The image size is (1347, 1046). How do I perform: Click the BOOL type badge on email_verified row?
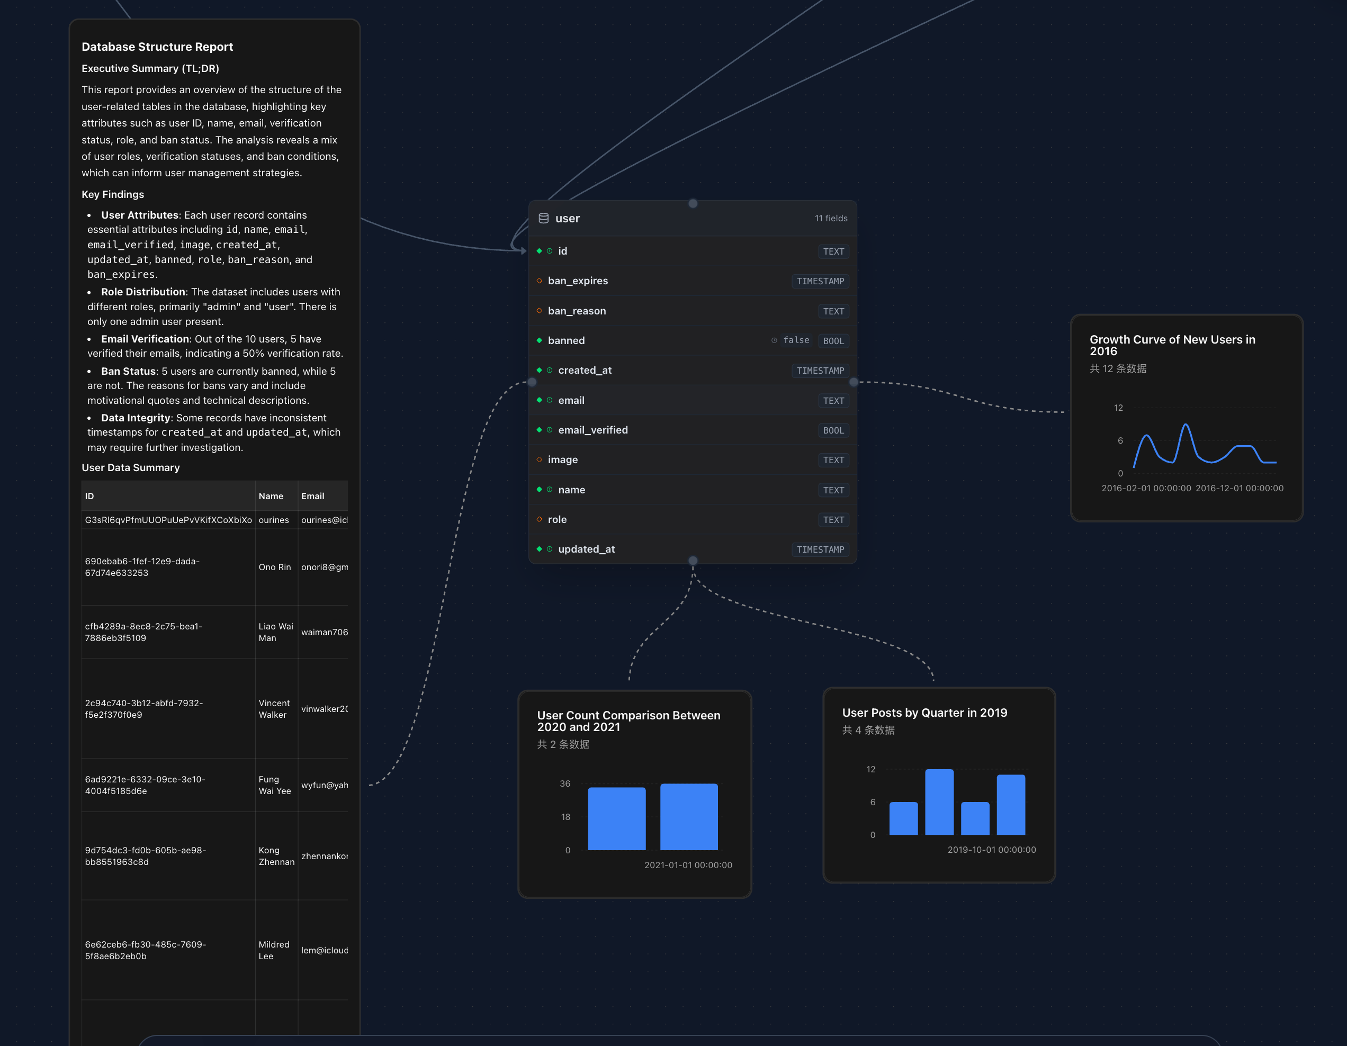833,430
